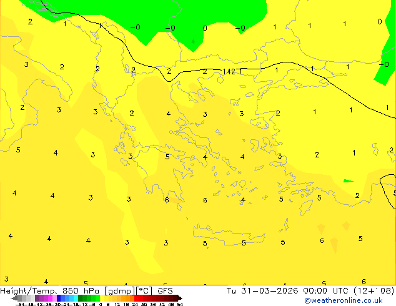Click the dark maroon arrow at the scale's end
Image resolution: width=396 pixels, height=306 pixels.
point(180,298)
